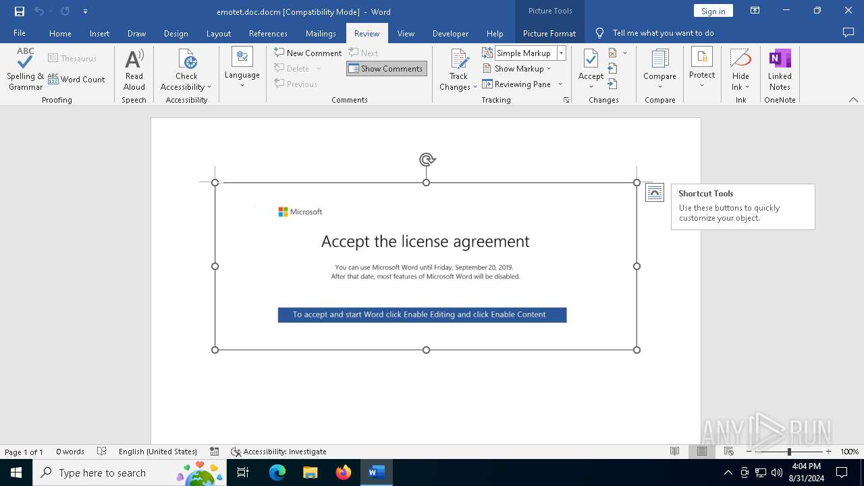Launch Firefox from the taskbar

(344, 473)
